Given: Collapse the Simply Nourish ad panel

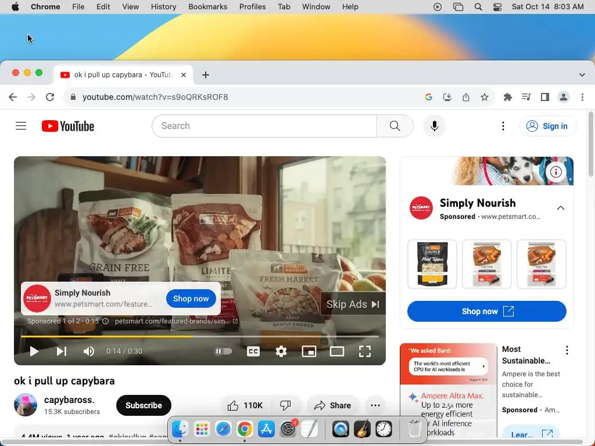Looking at the screenshot, I should (x=561, y=208).
